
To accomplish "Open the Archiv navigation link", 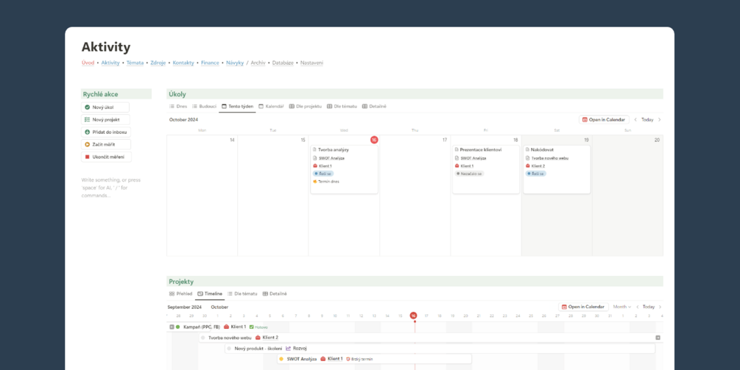I will point(258,63).
